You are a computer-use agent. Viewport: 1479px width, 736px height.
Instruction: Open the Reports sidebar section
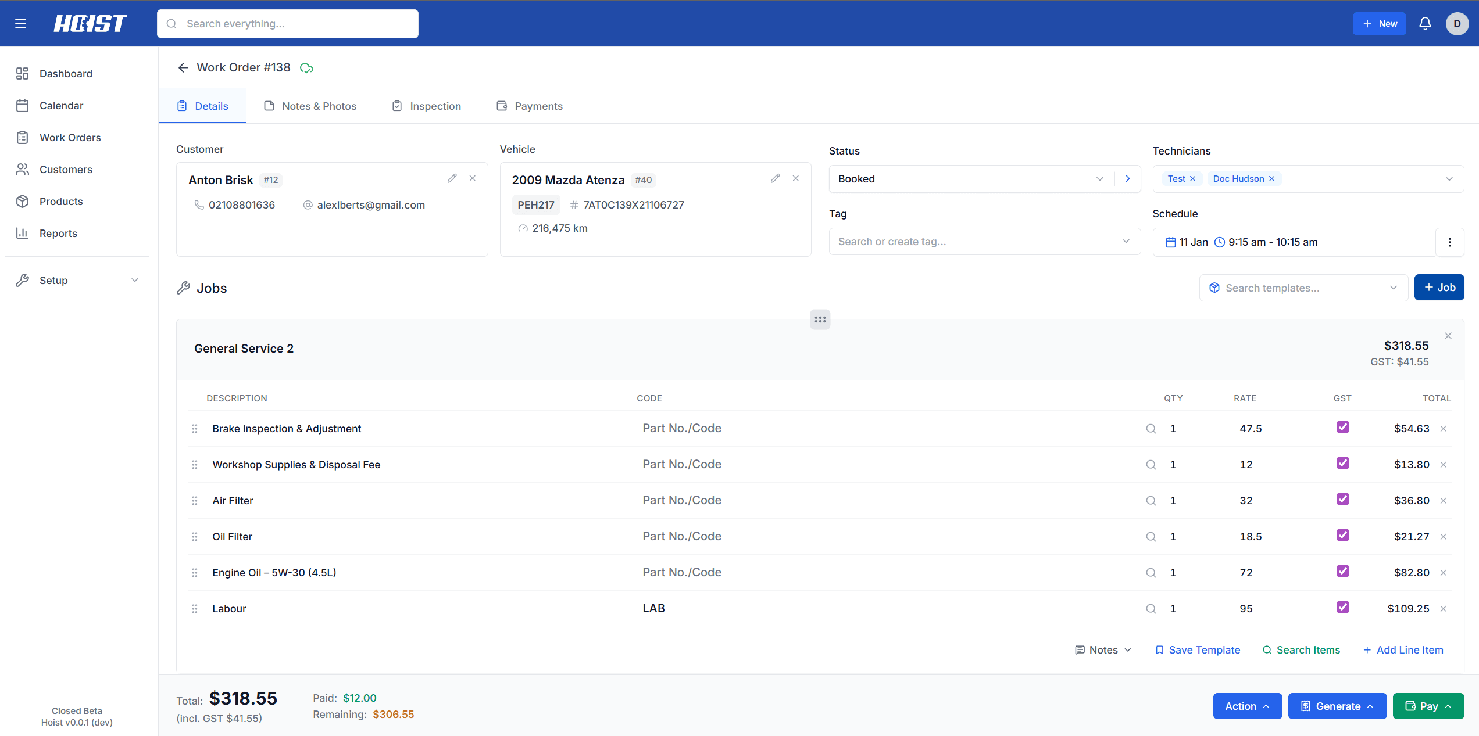(x=58, y=233)
